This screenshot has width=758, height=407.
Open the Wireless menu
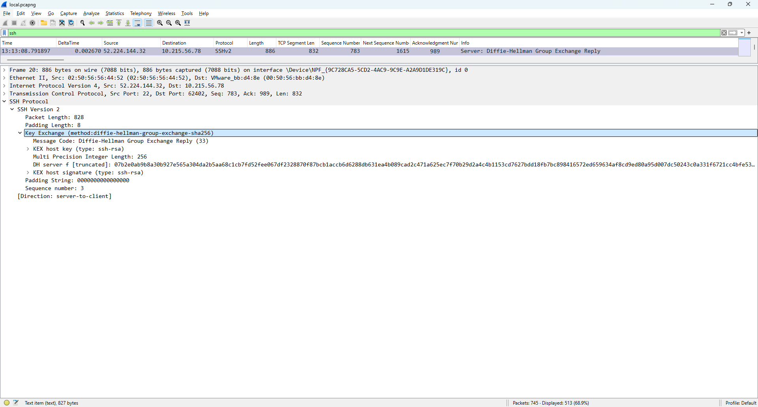[x=167, y=13]
